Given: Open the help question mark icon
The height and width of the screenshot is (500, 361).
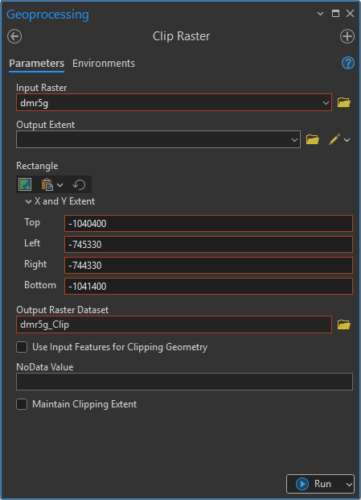Looking at the screenshot, I should [347, 63].
